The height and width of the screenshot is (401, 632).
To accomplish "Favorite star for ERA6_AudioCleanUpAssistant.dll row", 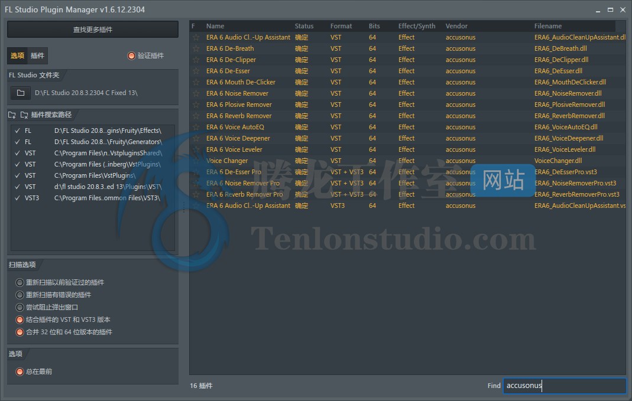I will pos(196,37).
